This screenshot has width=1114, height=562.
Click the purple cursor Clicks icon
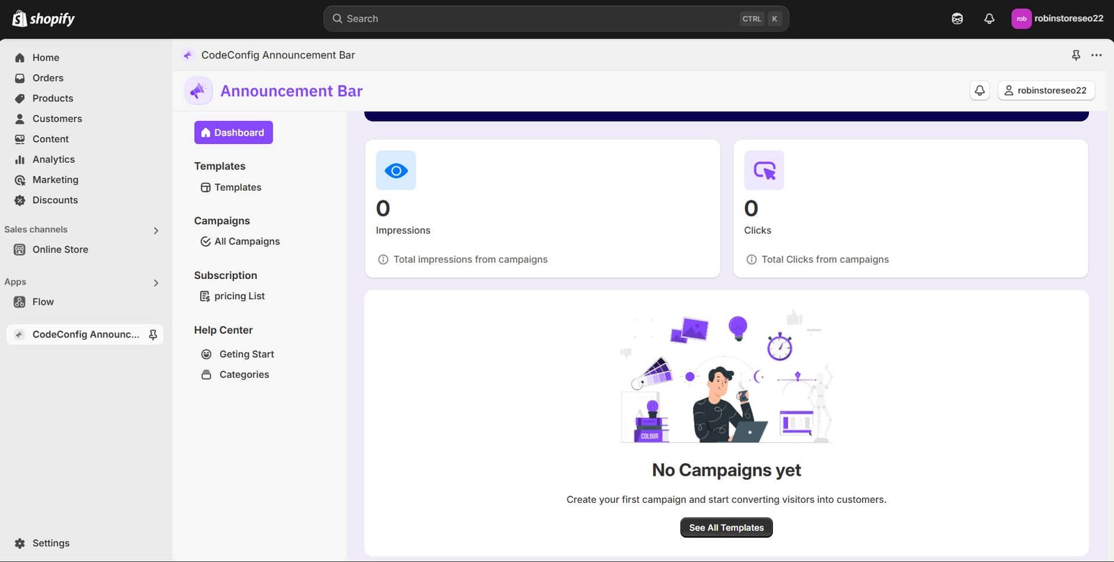tap(764, 170)
